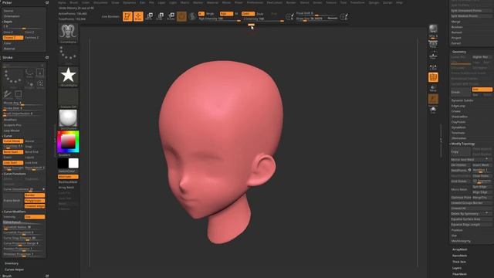Toggle the orange Rgb button
Viewport: 494px width, 278px height.
(226, 14)
